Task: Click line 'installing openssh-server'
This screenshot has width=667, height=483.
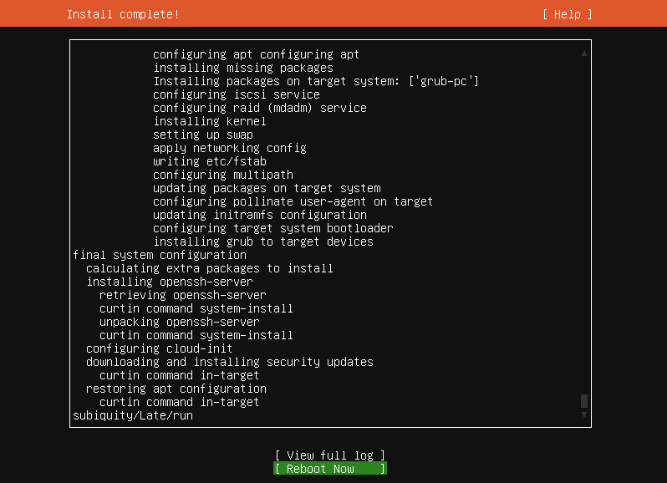Action: (170, 282)
